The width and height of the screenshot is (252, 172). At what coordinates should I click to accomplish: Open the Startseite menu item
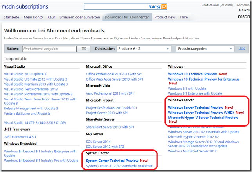[x=11, y=17]
